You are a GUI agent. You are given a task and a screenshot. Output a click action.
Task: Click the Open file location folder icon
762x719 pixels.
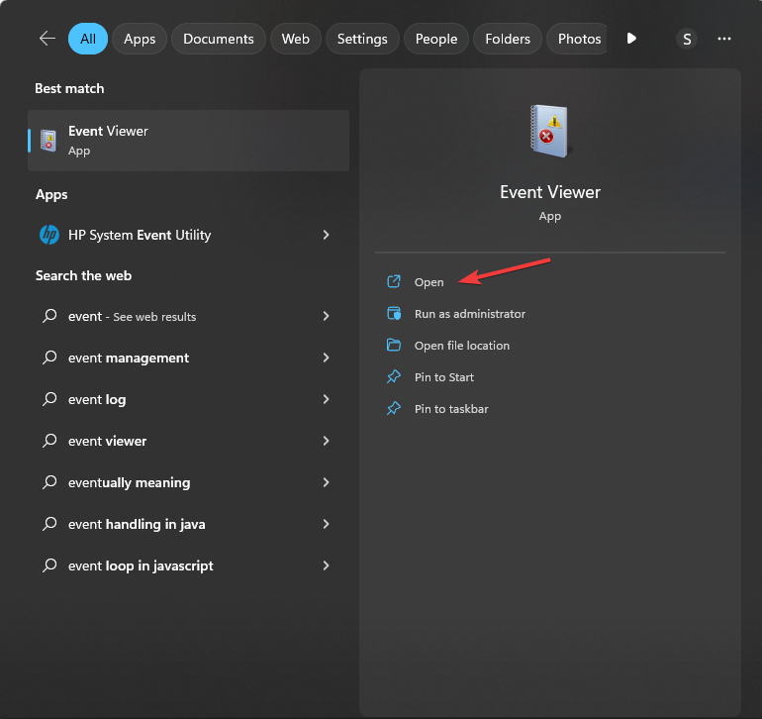394,346
